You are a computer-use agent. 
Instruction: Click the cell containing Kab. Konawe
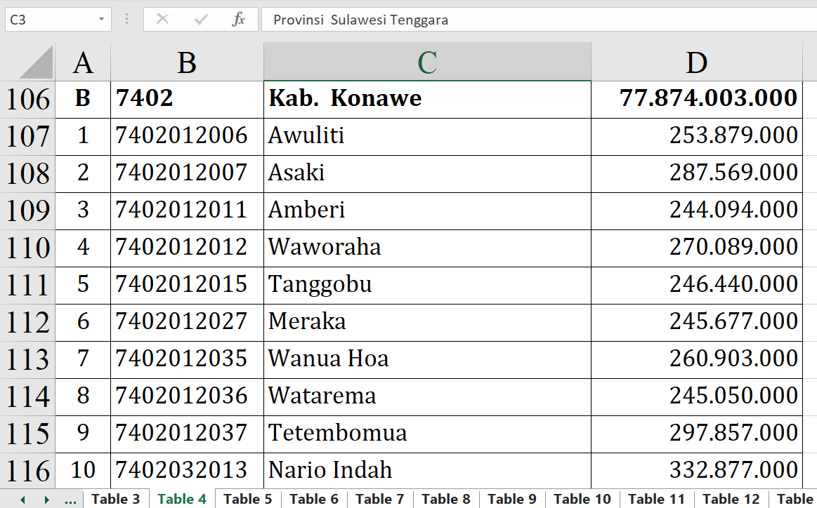click(427, 99)
